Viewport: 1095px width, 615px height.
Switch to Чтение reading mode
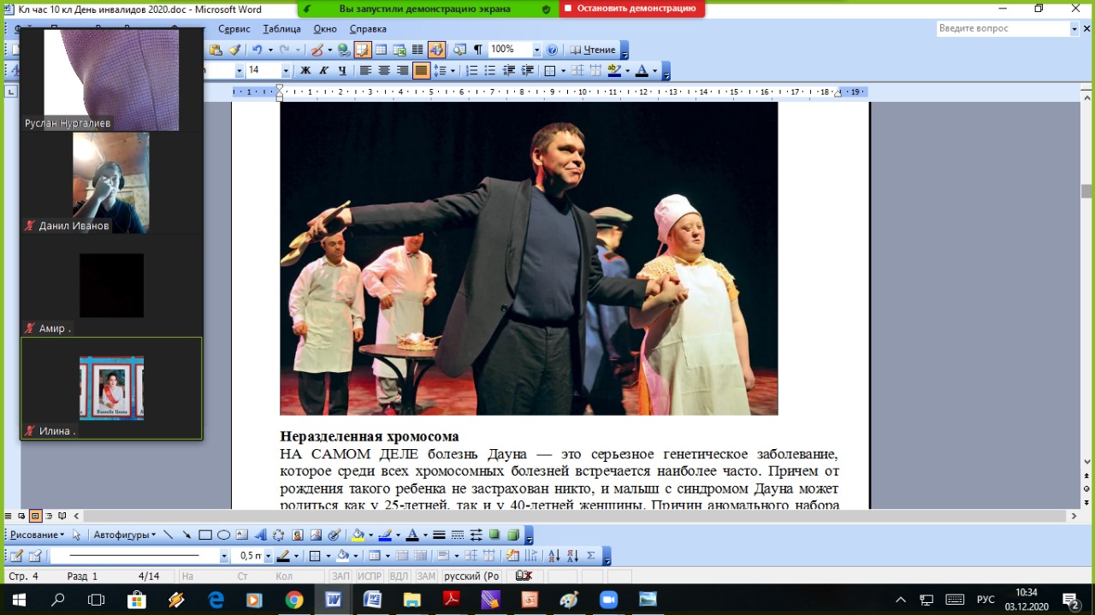click(593, 50)
